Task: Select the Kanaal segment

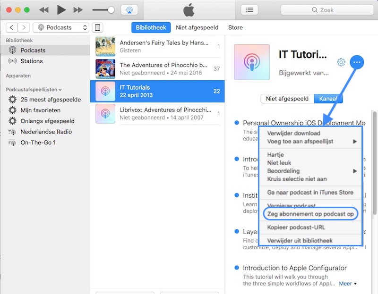Action: tap(328, 99)
